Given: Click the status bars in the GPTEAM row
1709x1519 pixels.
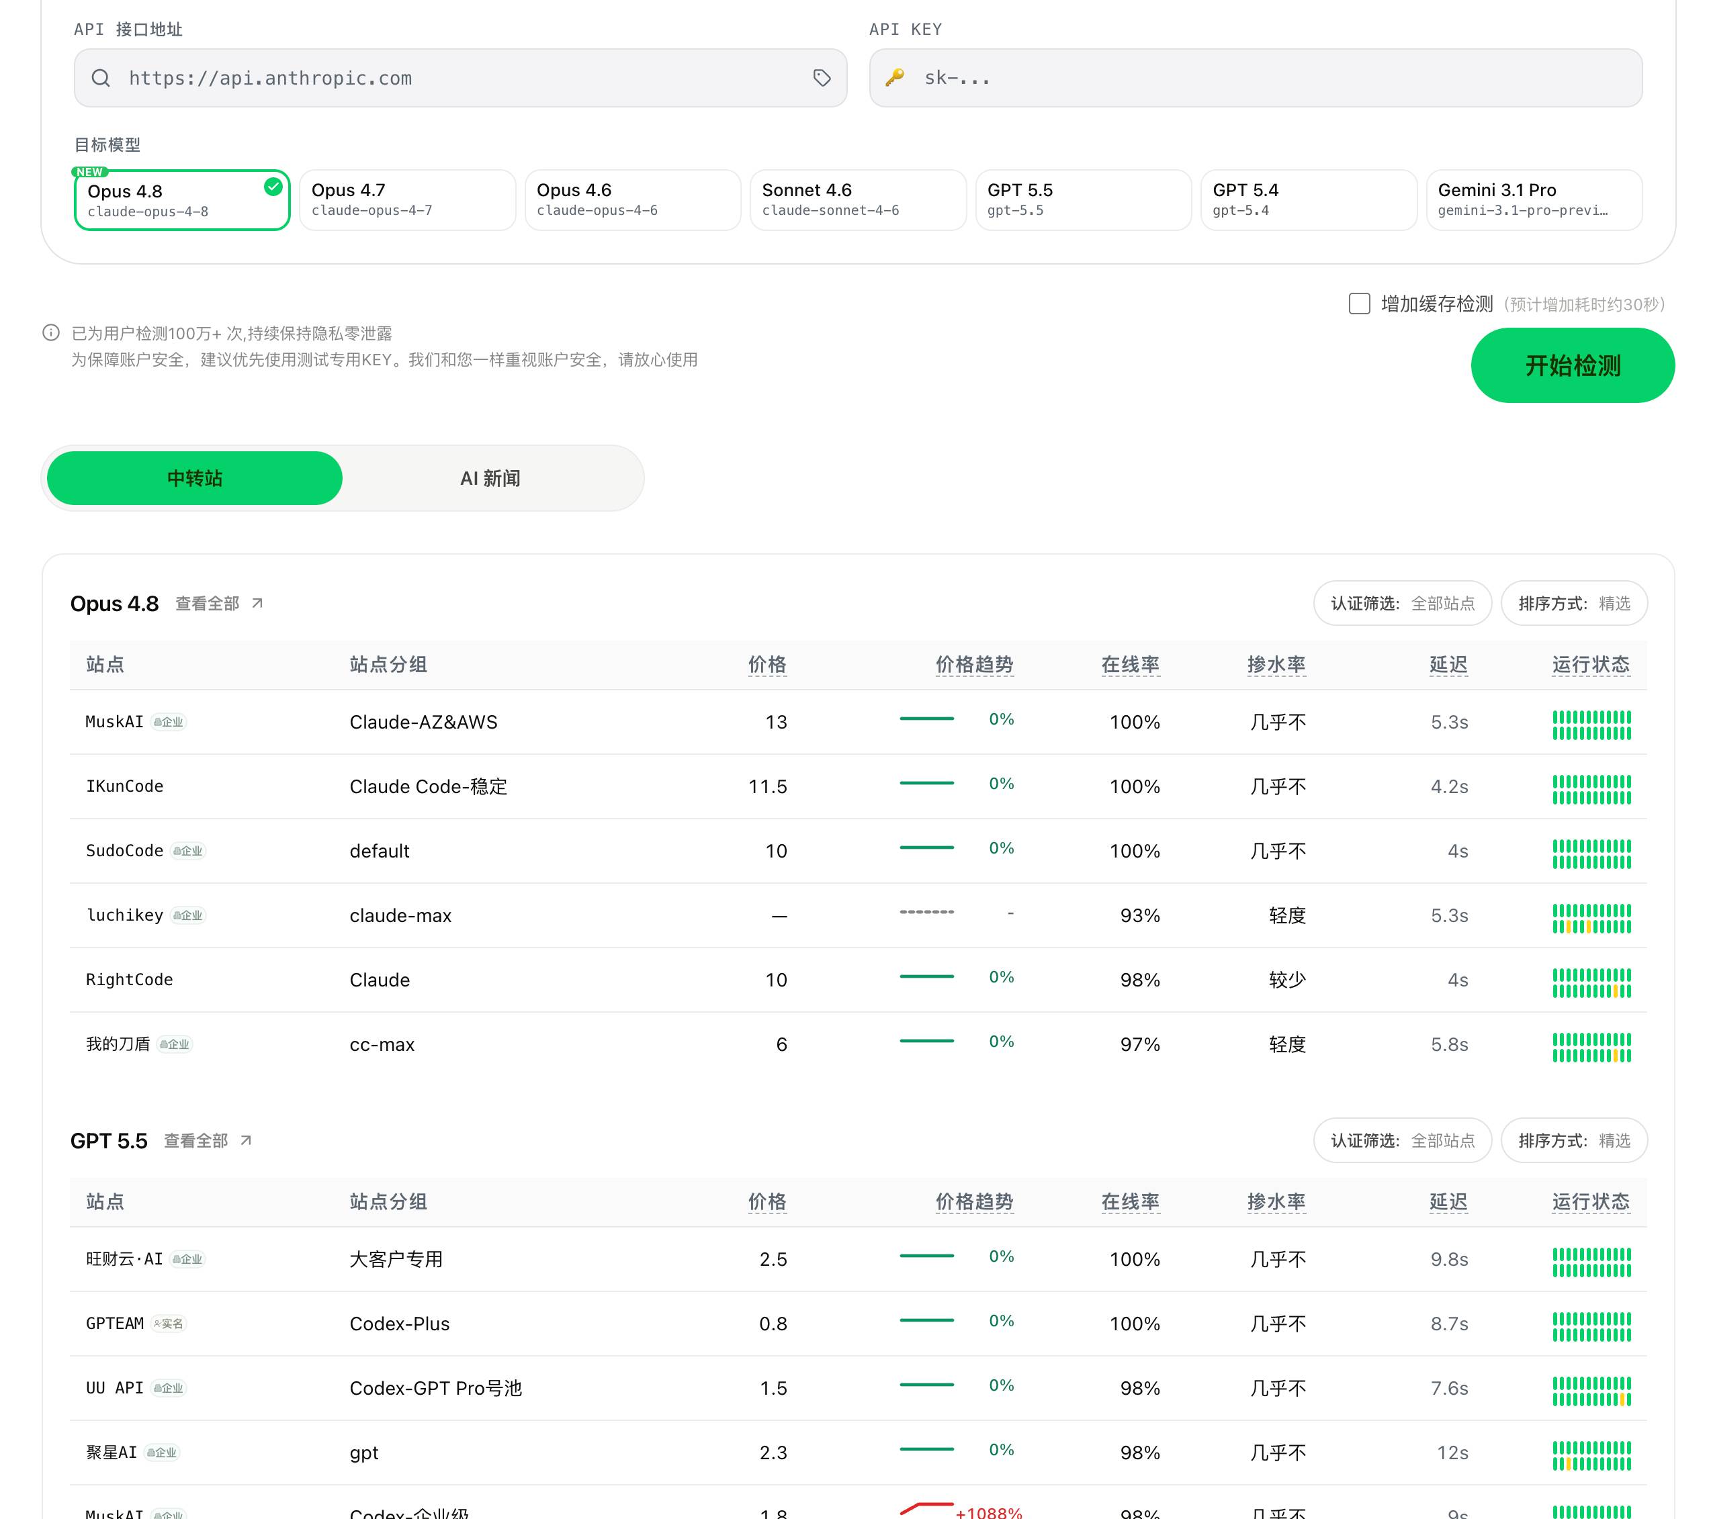Looking at the screenshot, I should click(1592, 1327).
